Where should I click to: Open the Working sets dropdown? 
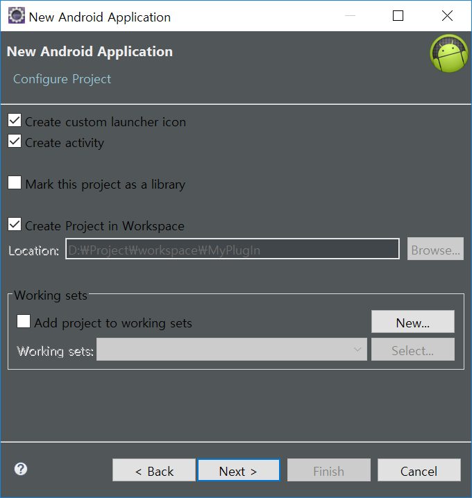(x=232, y=350)
